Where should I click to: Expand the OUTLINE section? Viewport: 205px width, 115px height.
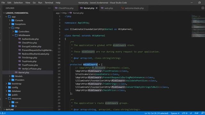click(4, 110)
